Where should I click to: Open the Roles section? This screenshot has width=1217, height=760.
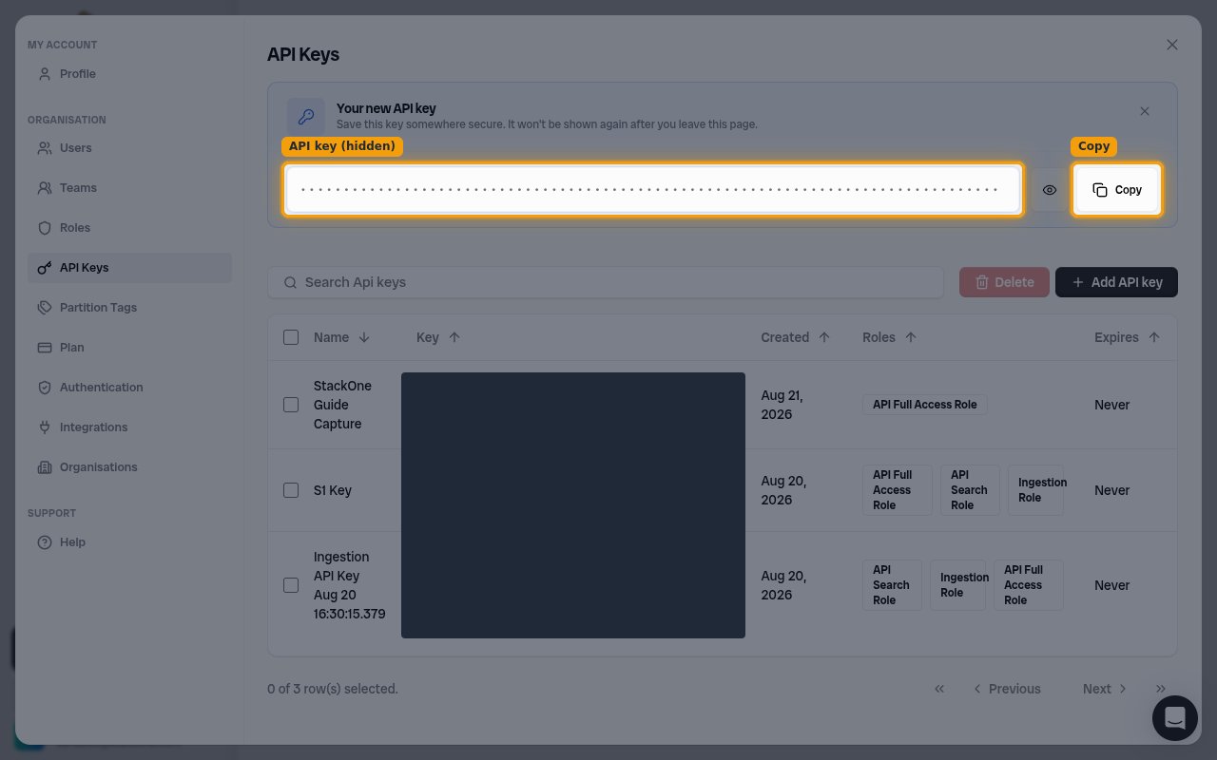tap(129, 228)
